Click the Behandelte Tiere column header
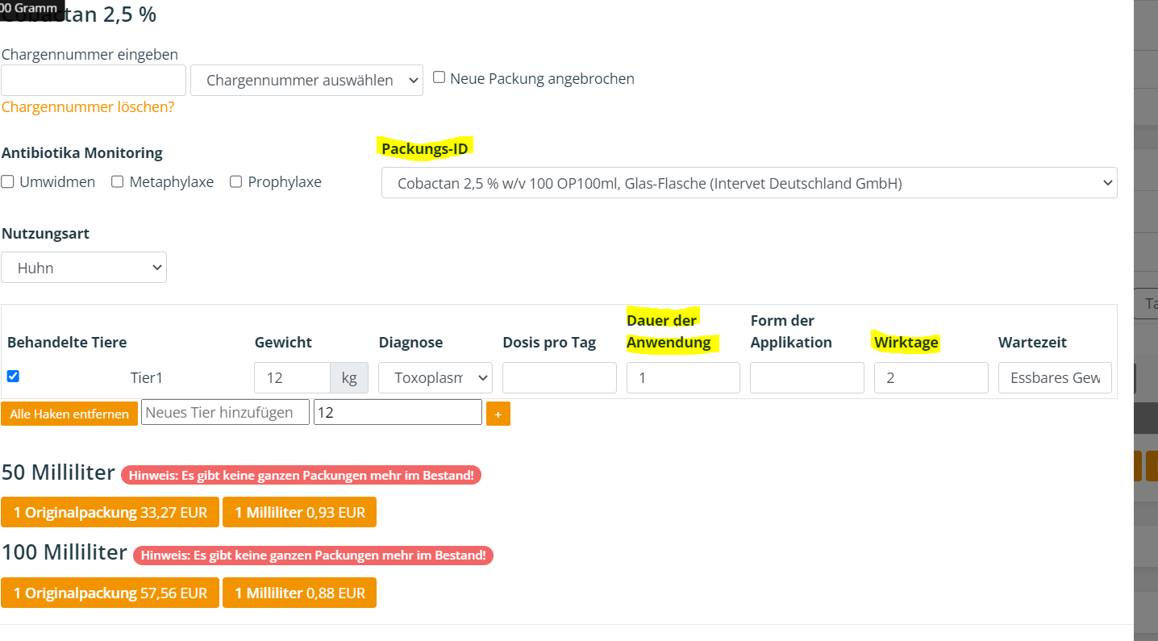The image size is (1158, 641). point(67,342)
